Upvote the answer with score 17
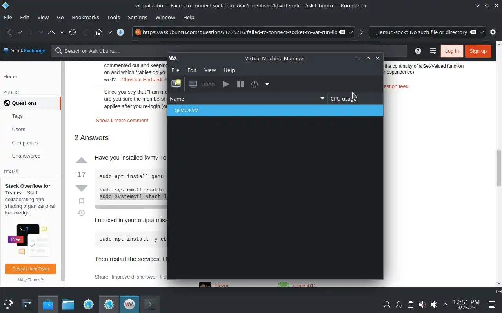Screen dimensions: 502x313 (x=81, y=160)
